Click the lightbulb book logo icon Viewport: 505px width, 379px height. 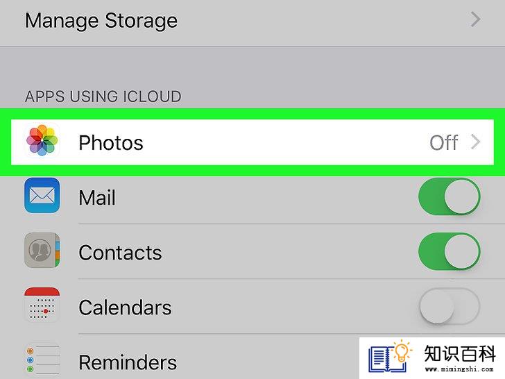coord(390,357)
